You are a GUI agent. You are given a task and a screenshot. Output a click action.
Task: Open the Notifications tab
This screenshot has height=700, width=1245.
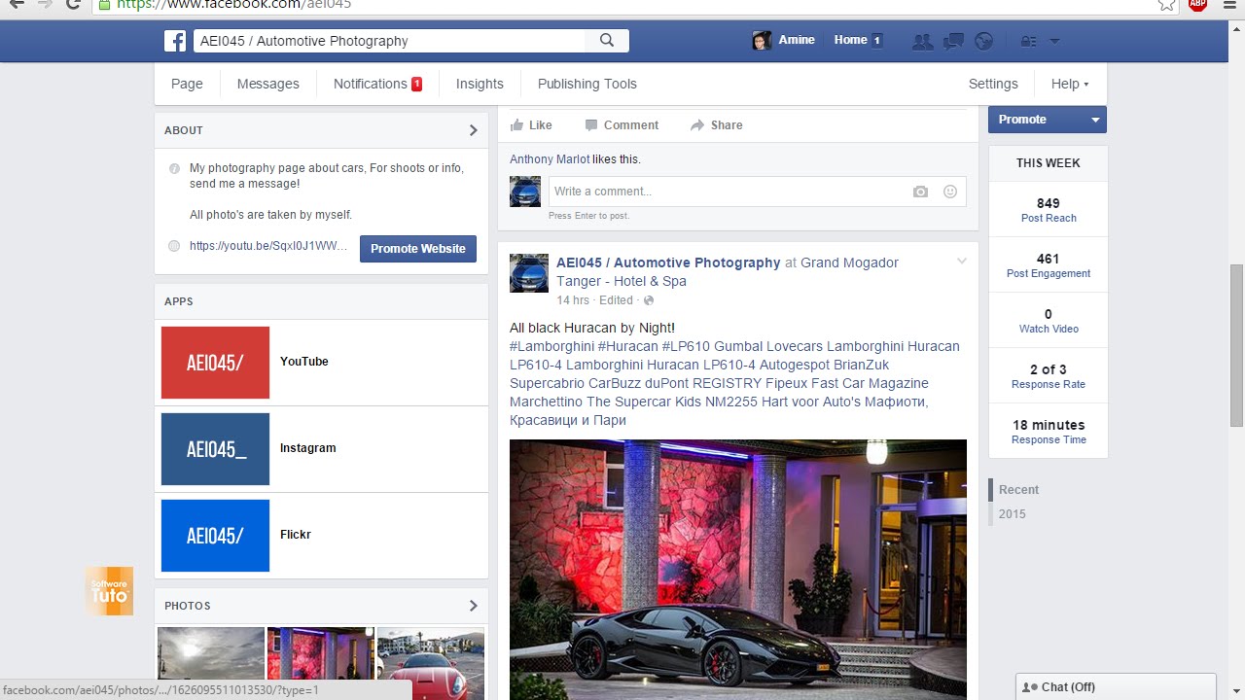(x=377, y=84)
